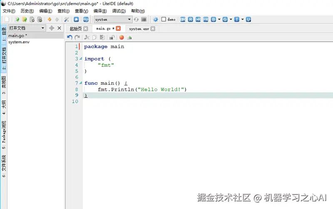Click the G Go Get icon

tap(225, 20)
